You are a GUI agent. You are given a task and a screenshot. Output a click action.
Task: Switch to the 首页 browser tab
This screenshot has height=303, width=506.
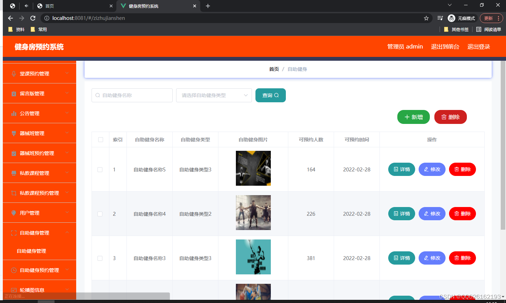point(75,6)
